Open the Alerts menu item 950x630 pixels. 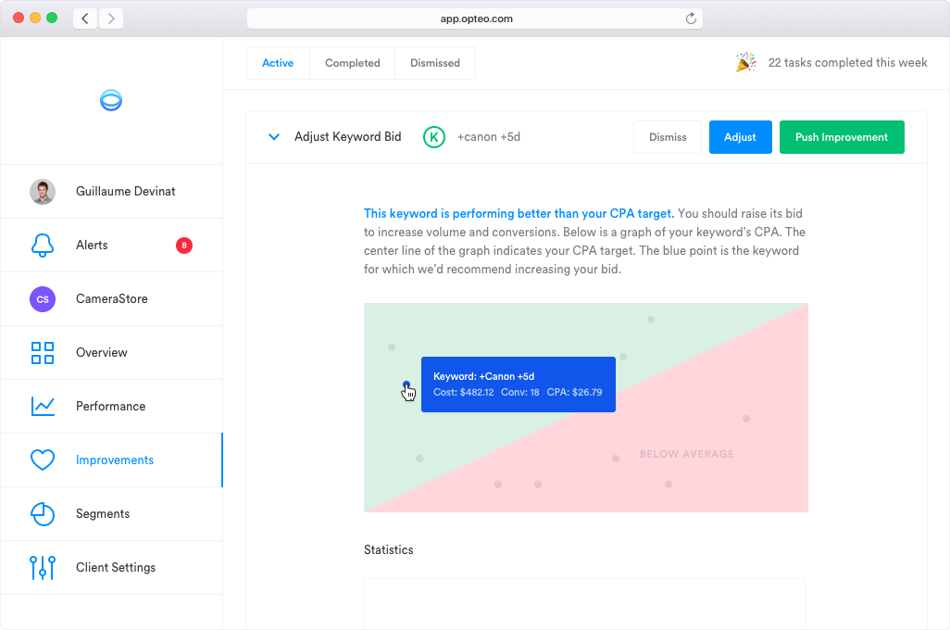coord(111,245)
